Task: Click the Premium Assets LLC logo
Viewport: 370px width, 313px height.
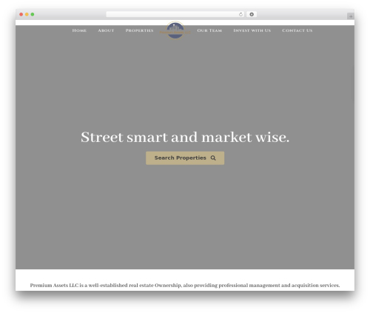Action: (175, 30)
